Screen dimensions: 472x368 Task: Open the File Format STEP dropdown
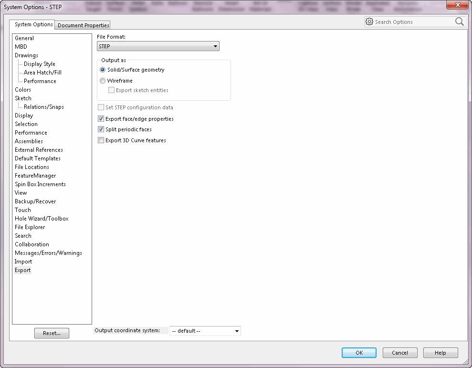[158, 46]
